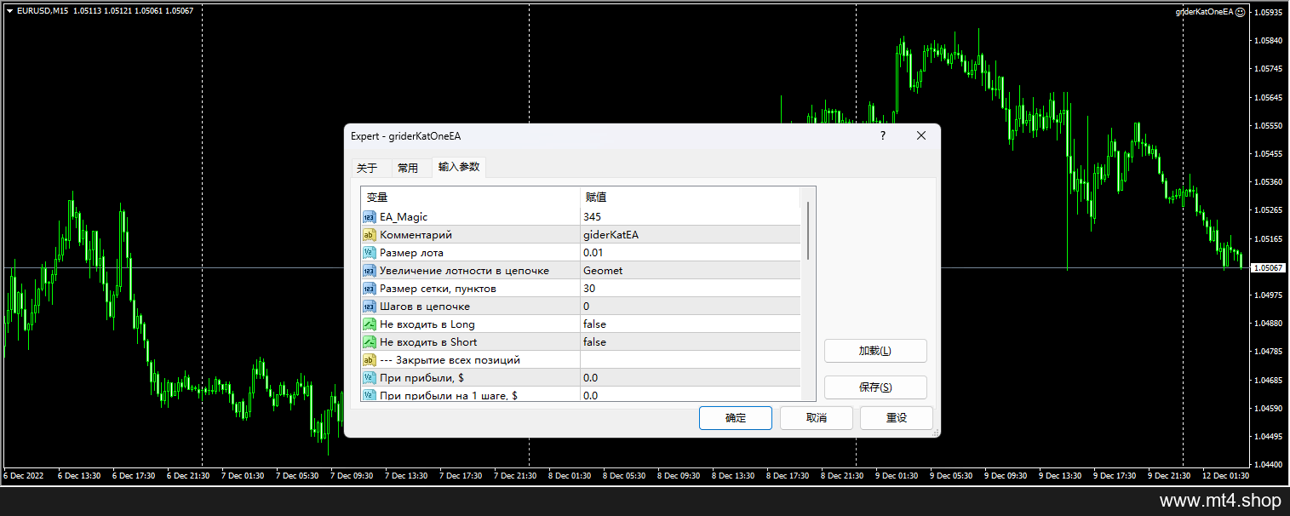Select the При прибыли, $ variable name
The height and width of the screenshot is (516, 1290).
coord(421,378)
